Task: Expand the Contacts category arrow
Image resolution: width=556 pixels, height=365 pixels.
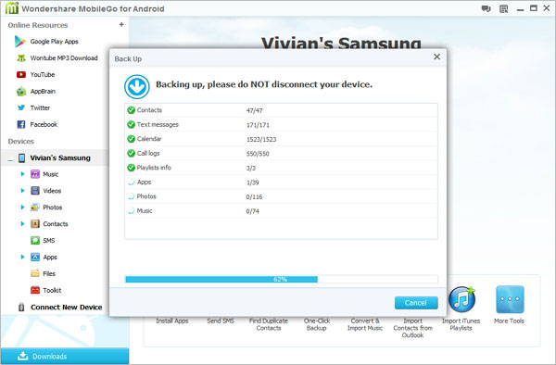Action: click(x=22, y=224)
